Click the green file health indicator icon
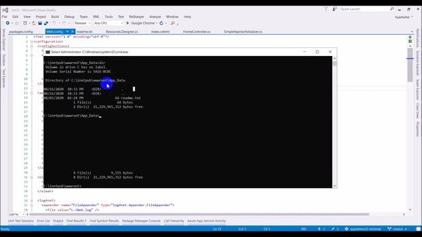The width and height of the screenshot is (422, 237). (410, 41)
